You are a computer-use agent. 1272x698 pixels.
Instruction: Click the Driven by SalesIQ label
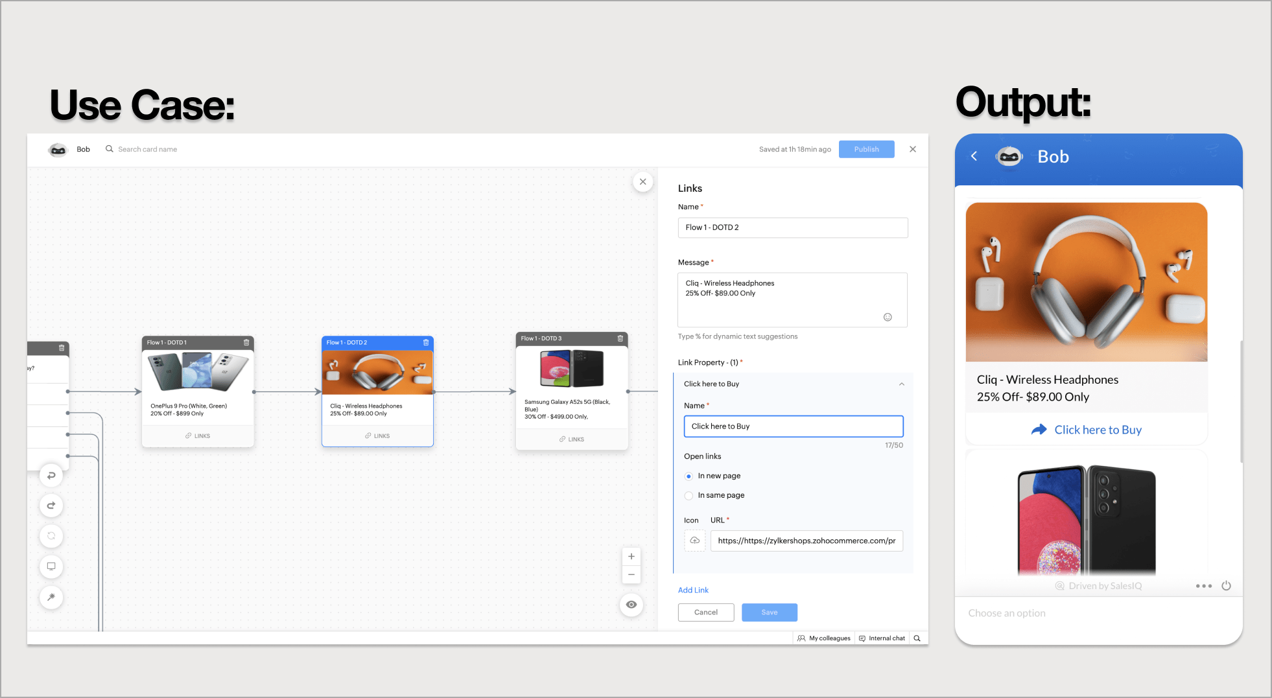click(1099, 586)
